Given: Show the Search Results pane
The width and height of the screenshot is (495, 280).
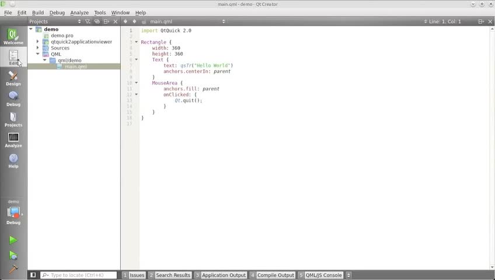Looking at the screenshot, I should [x=170, y=275].
